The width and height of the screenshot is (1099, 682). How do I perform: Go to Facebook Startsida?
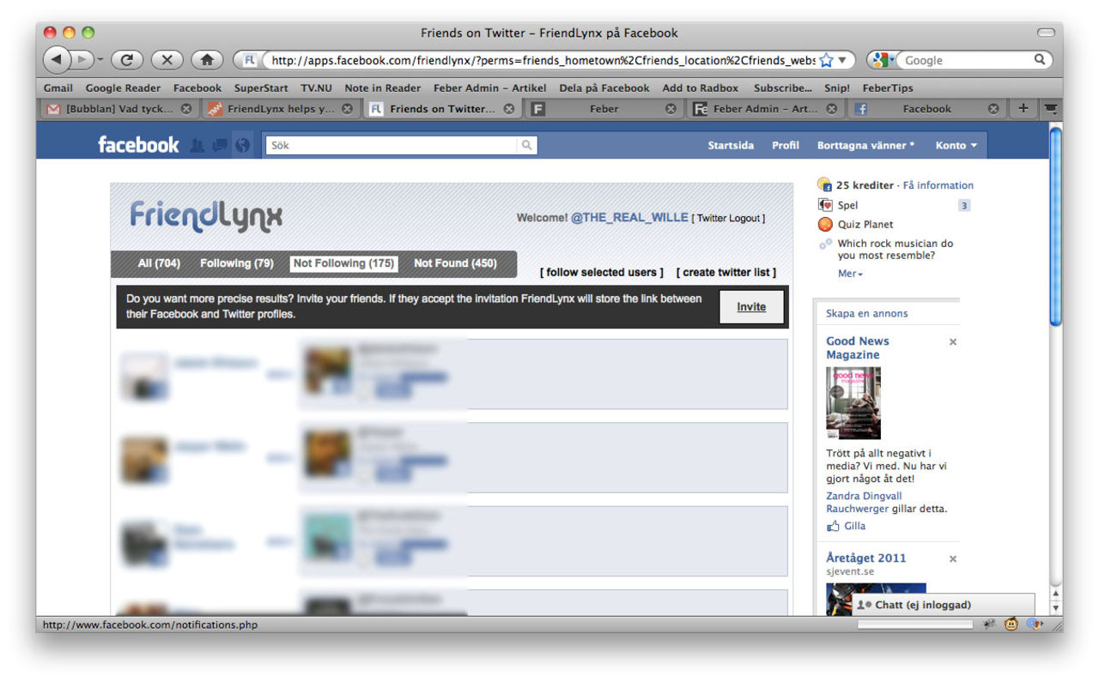(x=731, y=145)
